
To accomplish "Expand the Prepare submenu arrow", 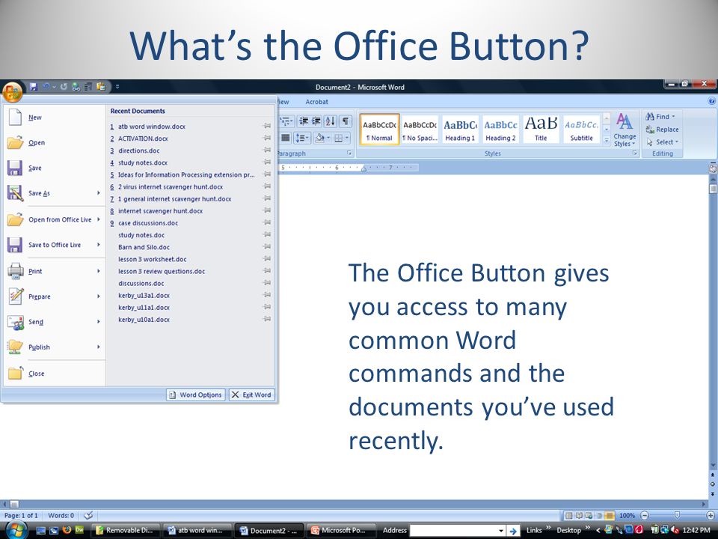I will 99,296.
